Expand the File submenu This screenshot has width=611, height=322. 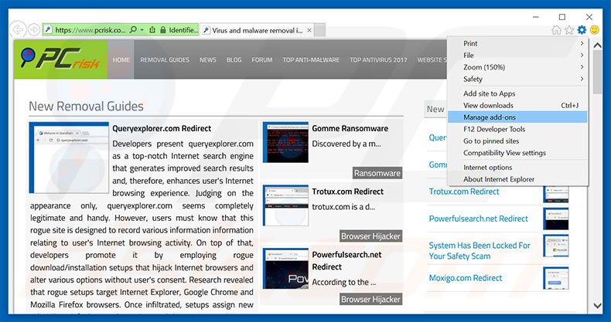517,56
